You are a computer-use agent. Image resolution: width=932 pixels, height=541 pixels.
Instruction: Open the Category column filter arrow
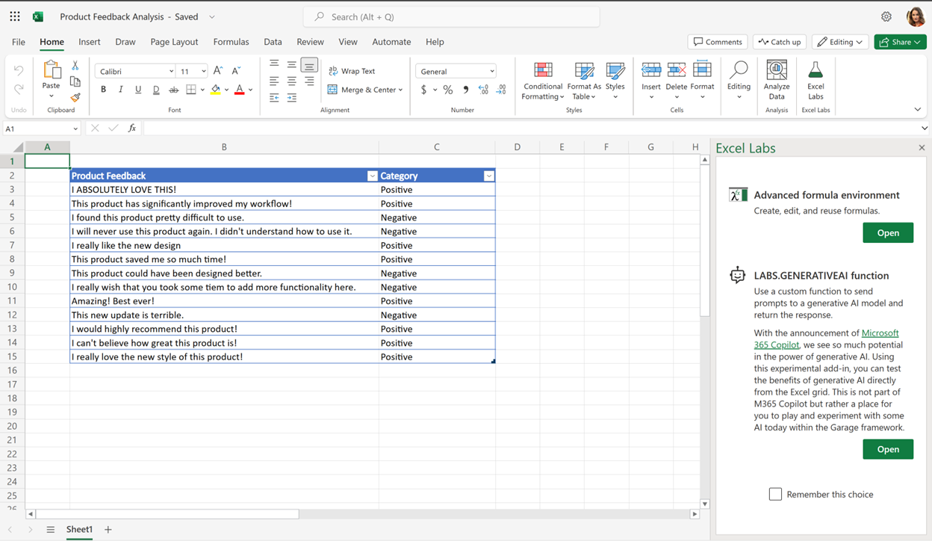[x=489, y=176]
